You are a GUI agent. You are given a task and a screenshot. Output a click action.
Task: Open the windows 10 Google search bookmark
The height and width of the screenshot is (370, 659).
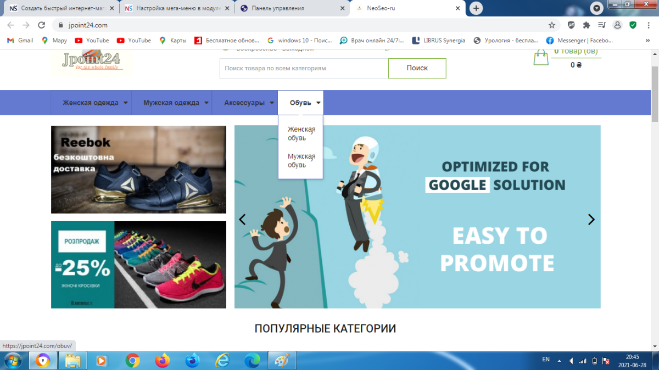pos(300,40)
